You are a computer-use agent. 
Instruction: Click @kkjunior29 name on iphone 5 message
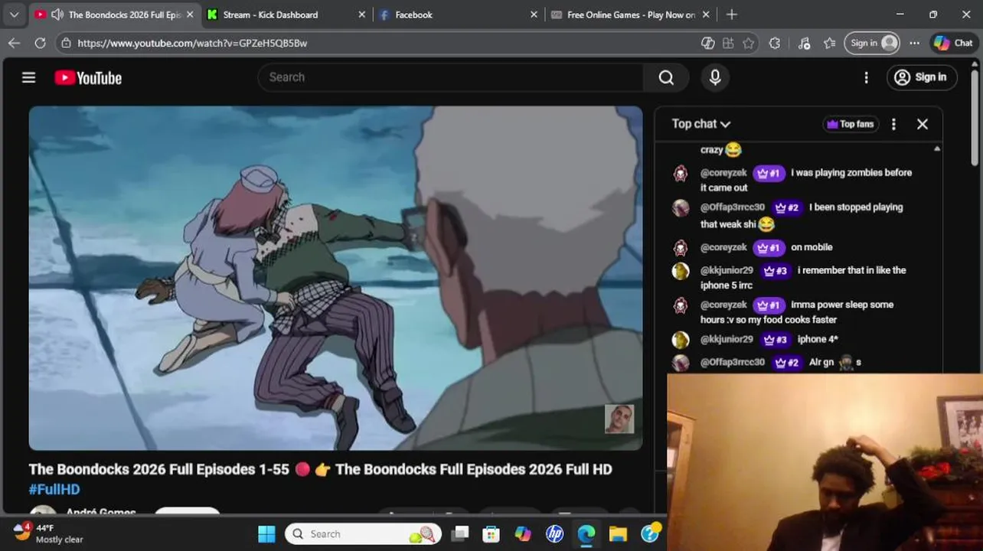727,270
